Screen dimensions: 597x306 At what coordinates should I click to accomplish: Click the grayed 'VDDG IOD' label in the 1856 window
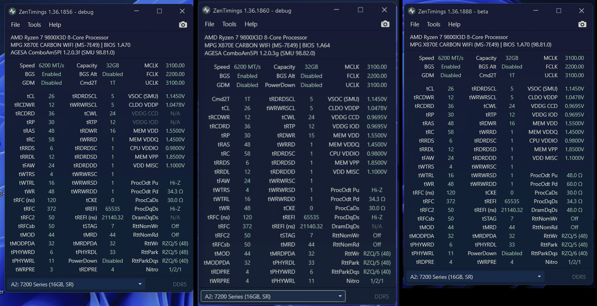145,122
